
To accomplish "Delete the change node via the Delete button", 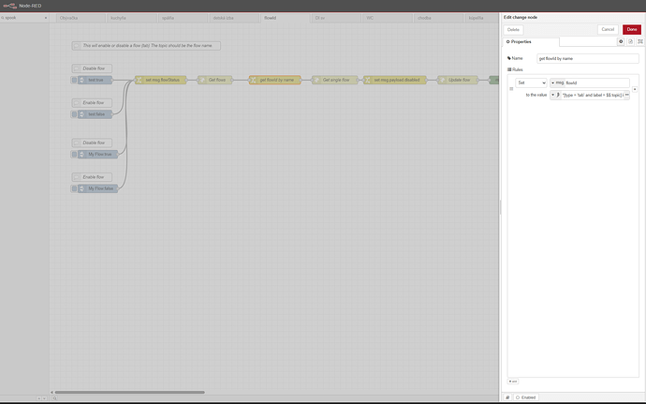I will [x=513, y=30].
